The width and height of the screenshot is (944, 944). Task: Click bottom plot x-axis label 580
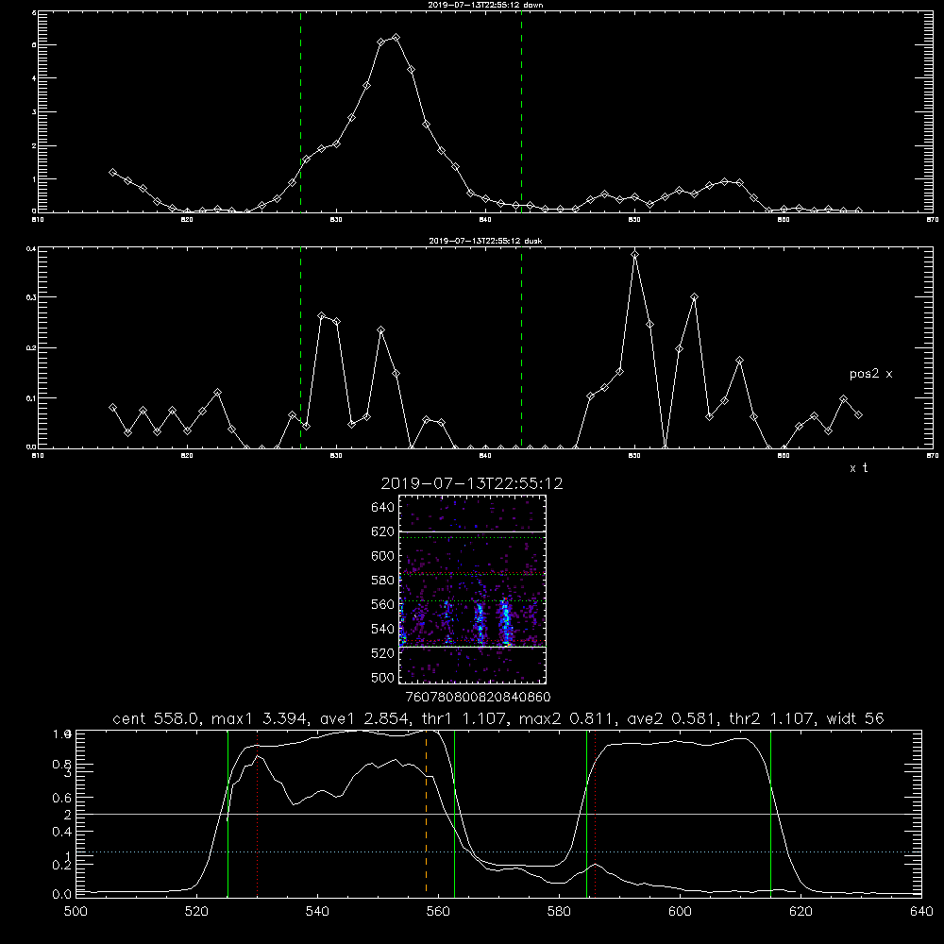click(559, 912)
